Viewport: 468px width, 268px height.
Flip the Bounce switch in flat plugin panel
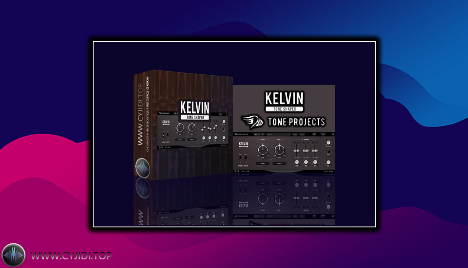pyautogui.click(x=246, y=158)
